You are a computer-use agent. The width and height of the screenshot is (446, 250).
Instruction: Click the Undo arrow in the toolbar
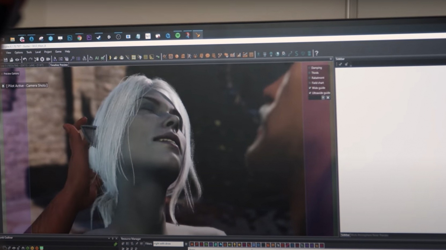(25, 59)
